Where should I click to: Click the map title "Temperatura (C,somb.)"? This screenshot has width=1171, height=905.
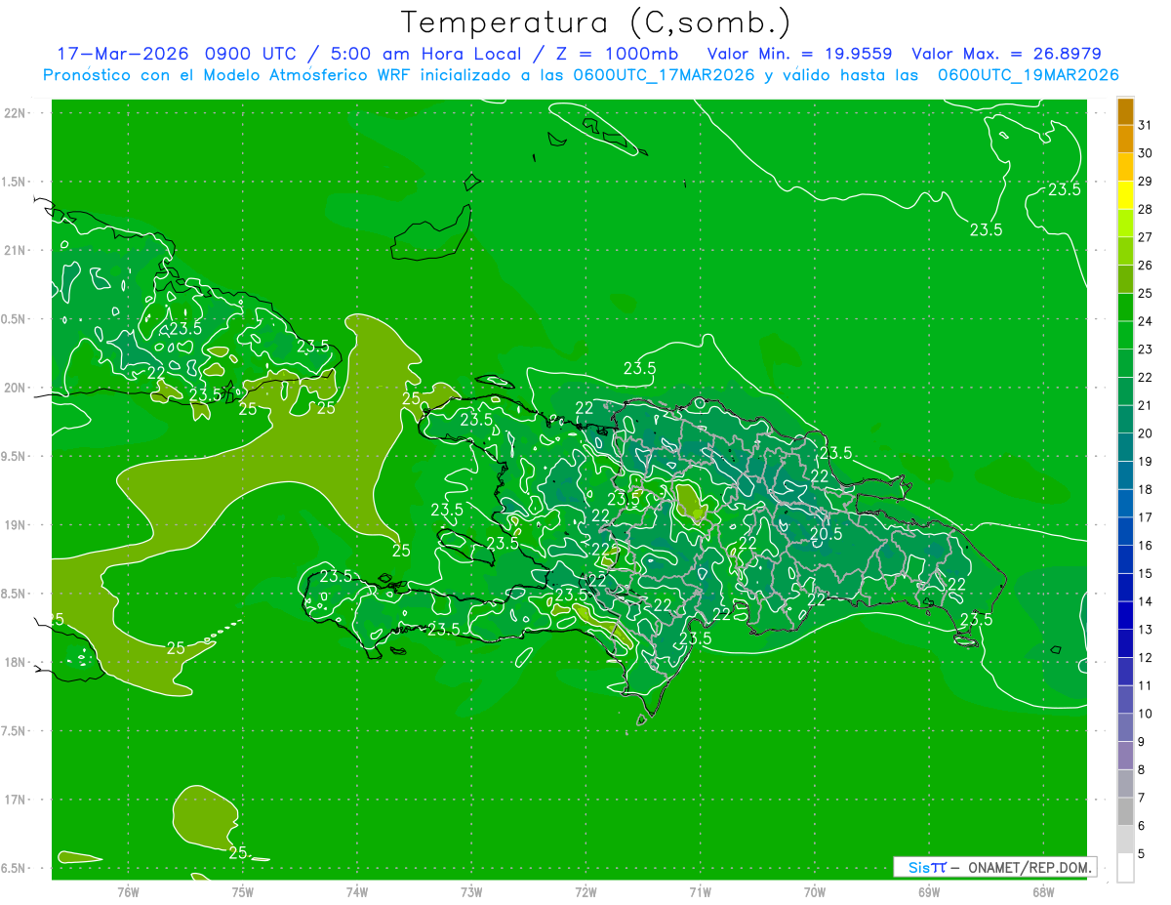[596, 22]
